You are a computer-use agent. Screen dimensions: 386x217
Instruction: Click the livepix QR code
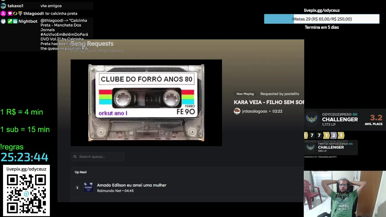[x=27, y=194]
